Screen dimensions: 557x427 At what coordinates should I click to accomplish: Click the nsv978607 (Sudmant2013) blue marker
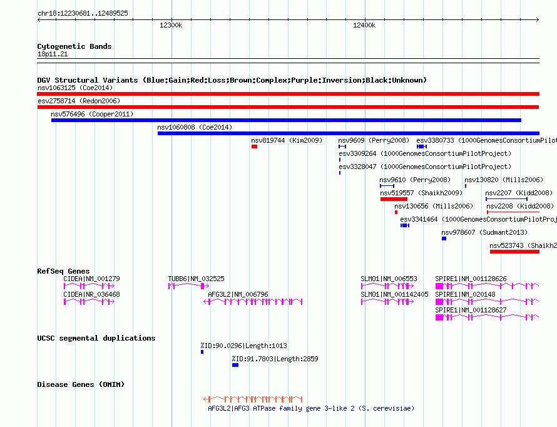pyautogui.click(x=444, y=239)
